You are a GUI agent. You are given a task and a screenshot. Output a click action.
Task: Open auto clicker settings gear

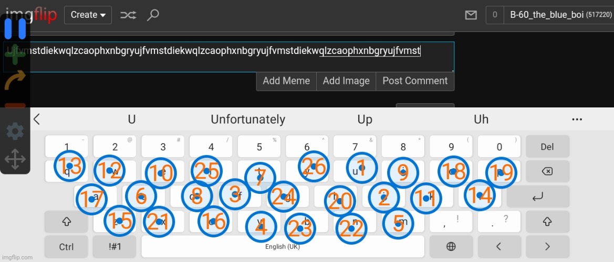[x=15, y=132]
